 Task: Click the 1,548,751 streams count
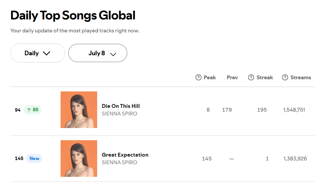click(x=294, y=110)
